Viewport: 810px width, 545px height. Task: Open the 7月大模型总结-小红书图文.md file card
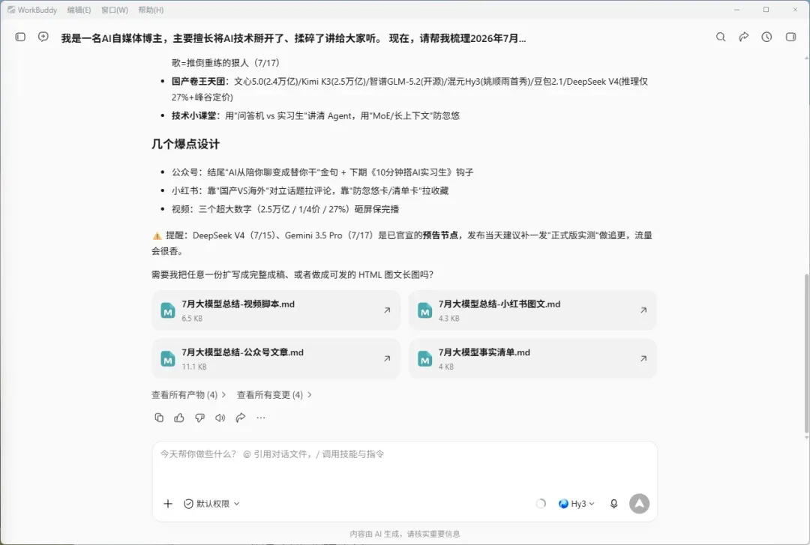(532, 310)
